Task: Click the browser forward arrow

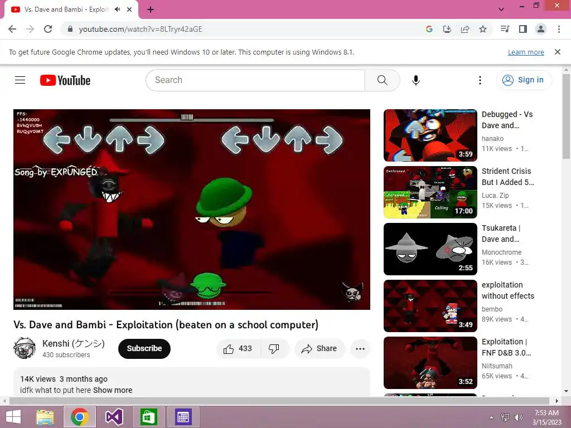Action: tap(30, 29)
